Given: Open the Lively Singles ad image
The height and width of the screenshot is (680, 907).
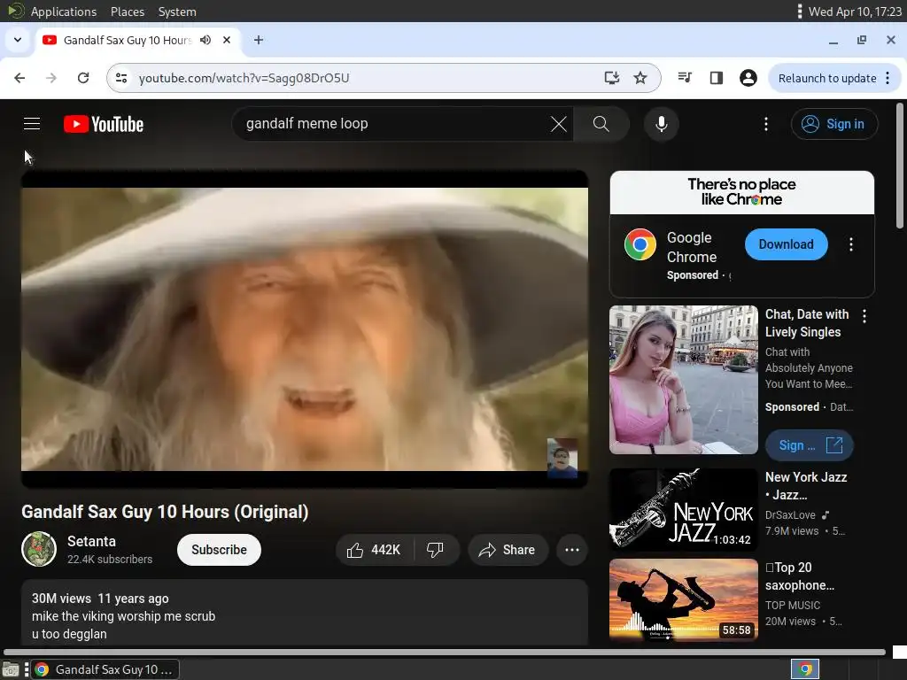Looking at the screenshot, I should pos(683,380).
